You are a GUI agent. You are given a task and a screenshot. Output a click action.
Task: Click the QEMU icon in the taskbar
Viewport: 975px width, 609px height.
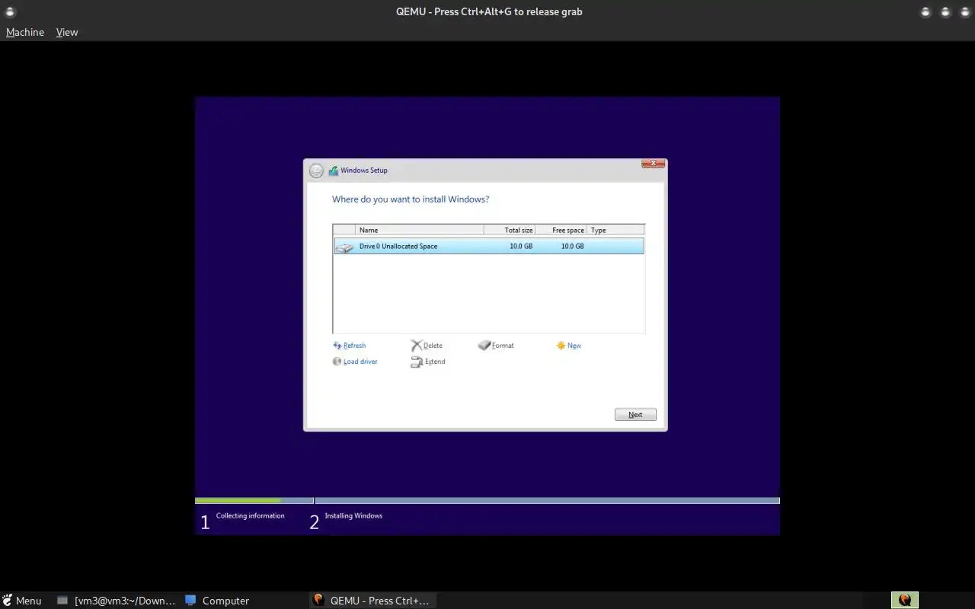(318, 600)
